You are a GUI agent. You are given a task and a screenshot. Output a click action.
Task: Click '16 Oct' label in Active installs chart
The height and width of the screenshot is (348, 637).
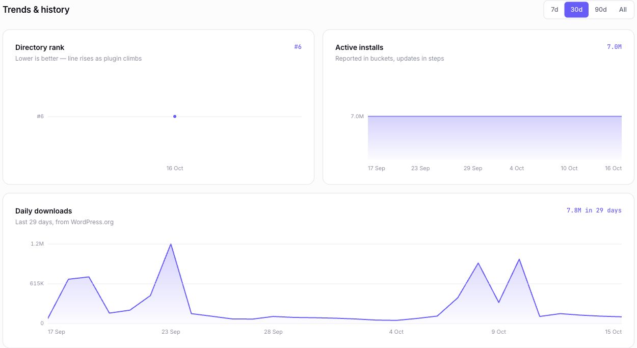(613, 168)
